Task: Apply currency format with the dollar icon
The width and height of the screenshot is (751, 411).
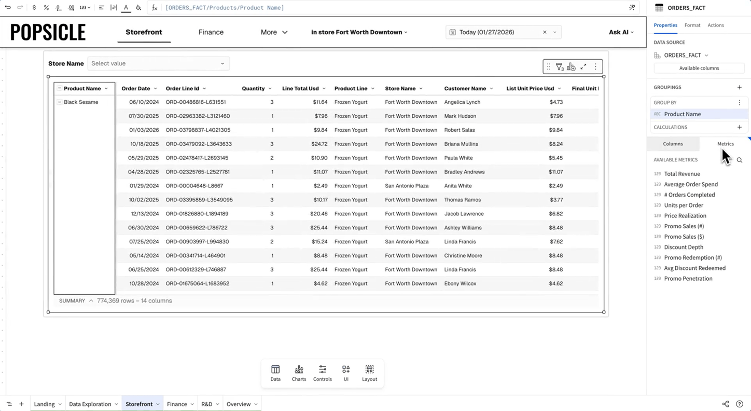Action: 34,8
